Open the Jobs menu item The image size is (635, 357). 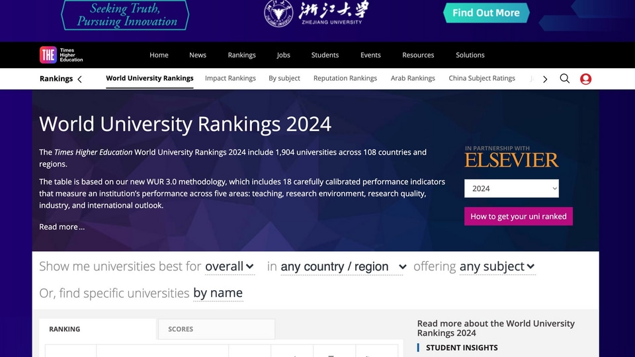pos(284,55)
